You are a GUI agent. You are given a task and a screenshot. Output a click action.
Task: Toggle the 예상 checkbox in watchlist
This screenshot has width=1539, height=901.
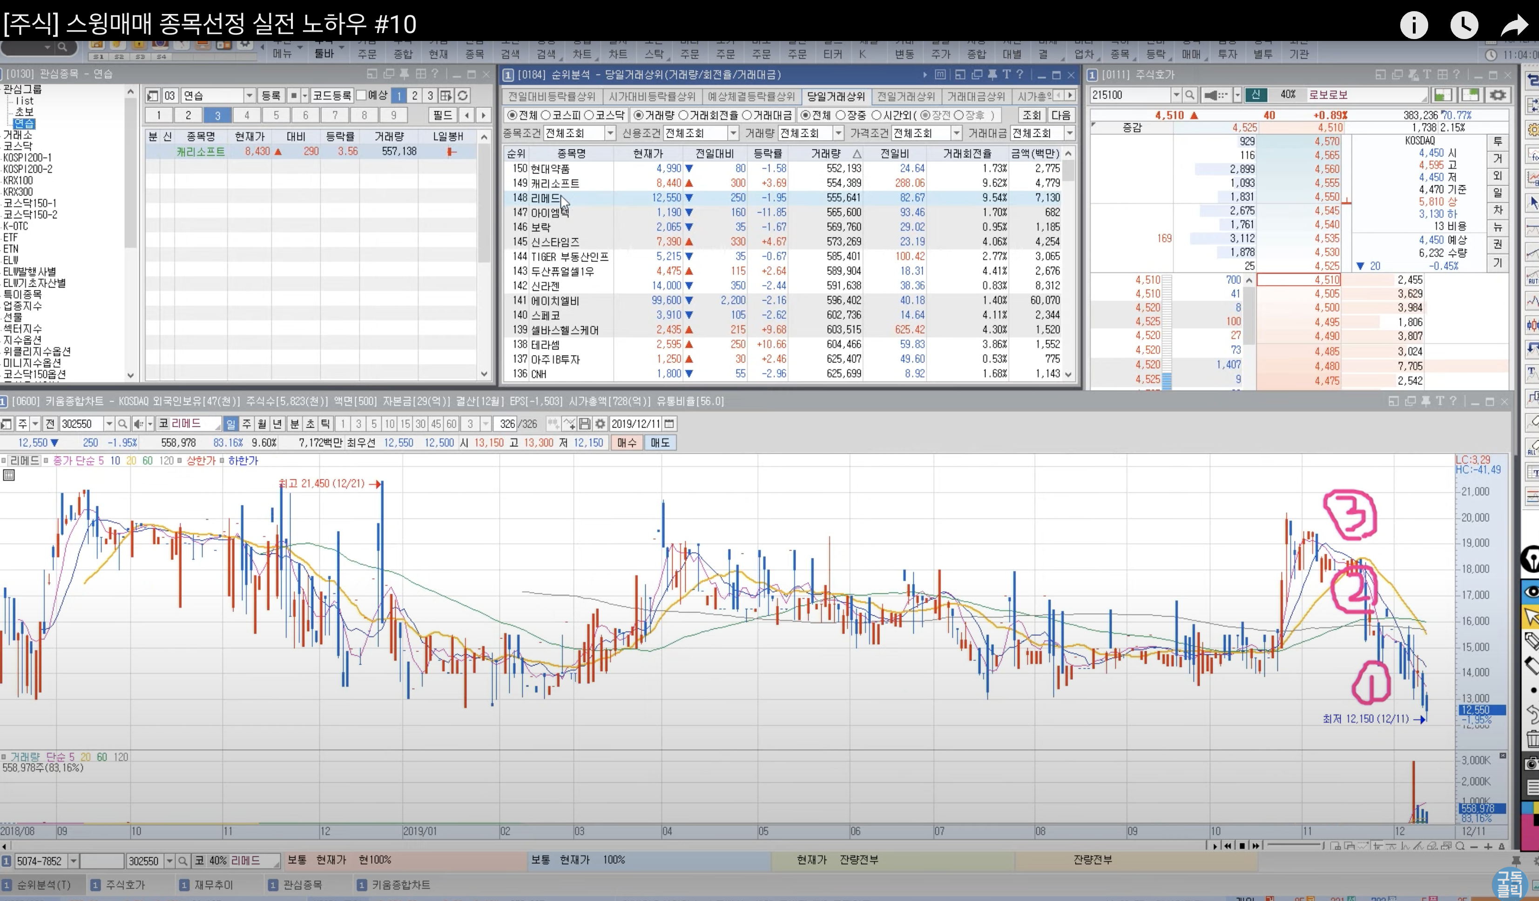pyautogui.click(x=362, y=95)
